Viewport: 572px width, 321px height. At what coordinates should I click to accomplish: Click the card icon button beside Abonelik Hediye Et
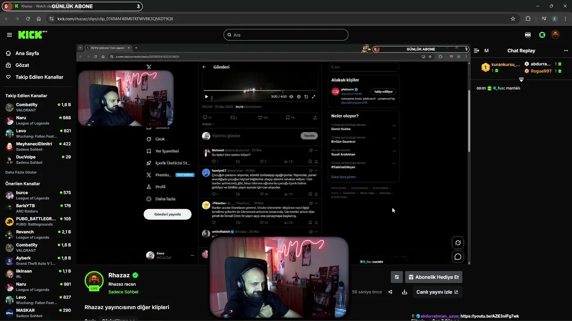click(x=396, y=277)
